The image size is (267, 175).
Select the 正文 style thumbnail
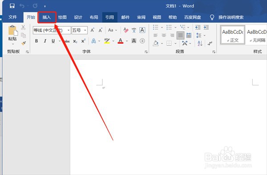pyautogui.click(x=233, y=35)
